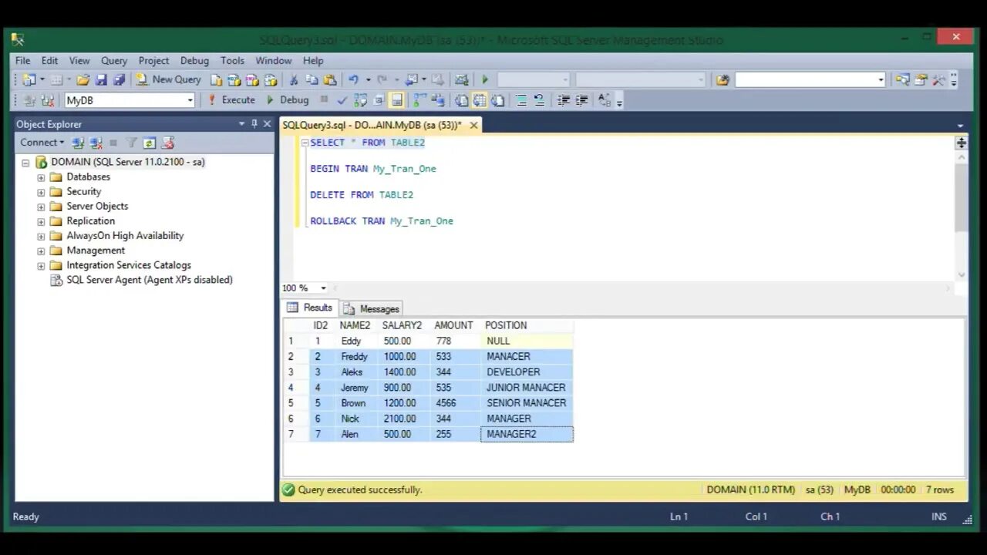Click the SENIOR MANACER cell

click(527, 403)
